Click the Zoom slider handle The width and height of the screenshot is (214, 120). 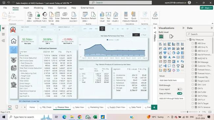[188, 112]
